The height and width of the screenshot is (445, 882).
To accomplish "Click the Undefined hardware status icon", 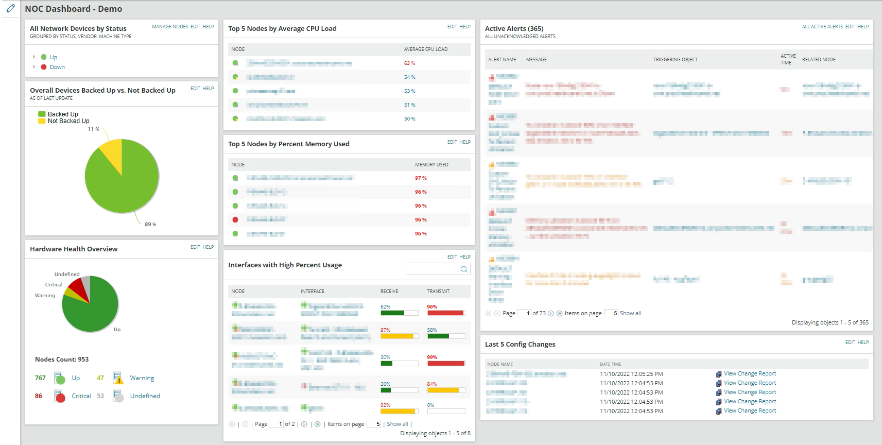I will point(118,396).
